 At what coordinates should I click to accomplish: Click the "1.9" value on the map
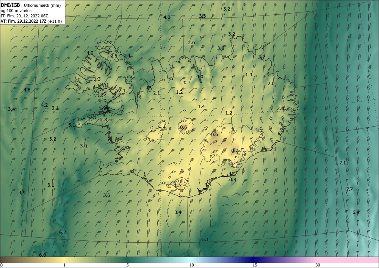[249, 75]
